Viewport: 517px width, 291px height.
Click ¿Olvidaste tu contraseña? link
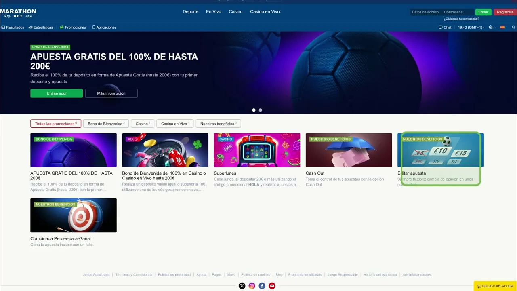(461, 19)
